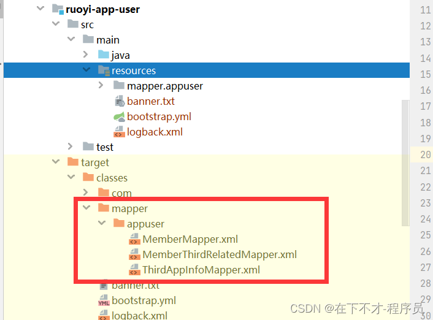Viewport: 433px width, 320px height.
Task: Select the mapper folder label under classes
Action: pyautogui.click(x=129, y=208)
